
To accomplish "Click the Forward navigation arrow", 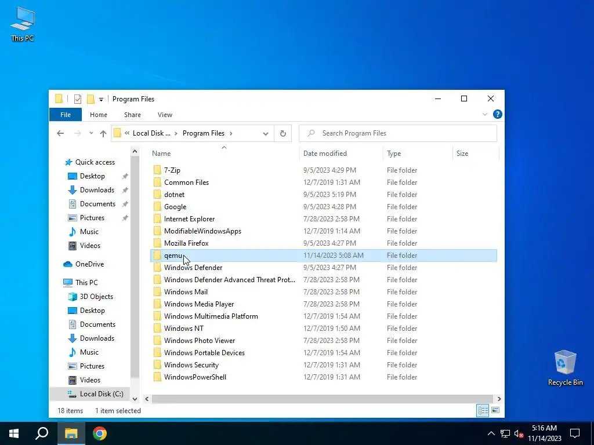I will [x=77, y=133].
